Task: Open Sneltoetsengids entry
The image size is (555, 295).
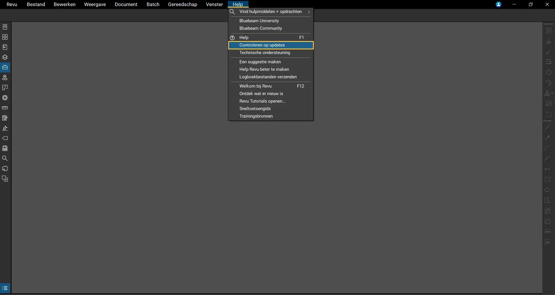Action: click(x=271, y=109)
